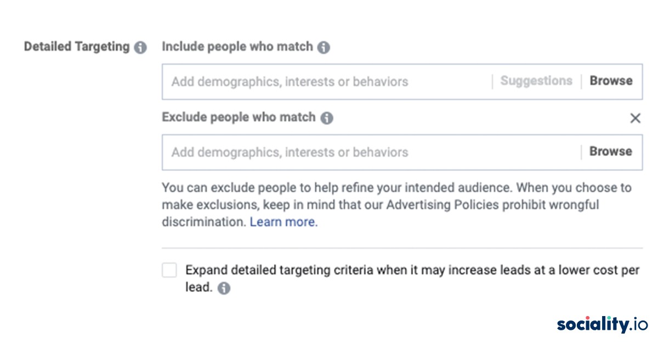
Task: Open Browse for exclusion targeting options
Action: [x=610, y=151]
